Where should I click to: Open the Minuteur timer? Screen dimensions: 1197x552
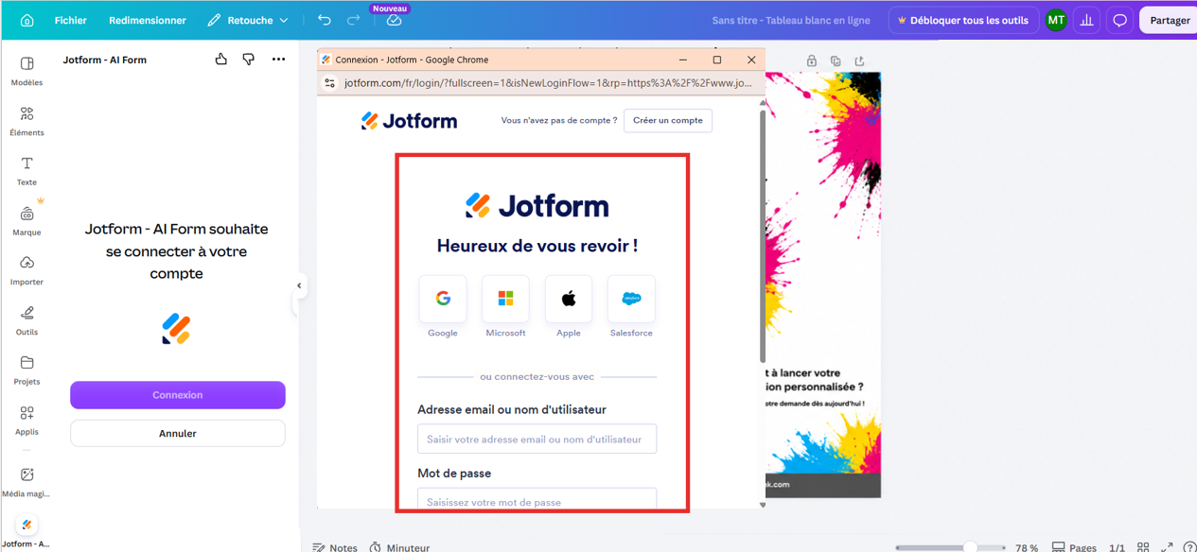point(399,546)
